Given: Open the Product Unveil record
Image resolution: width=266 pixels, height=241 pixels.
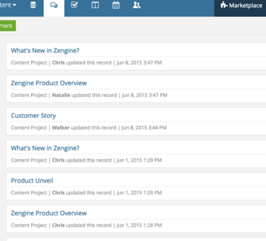Looking at the screenshot, I should coord(32,181).
